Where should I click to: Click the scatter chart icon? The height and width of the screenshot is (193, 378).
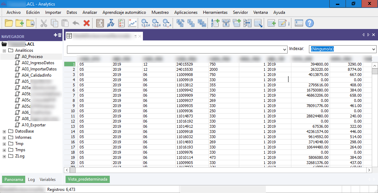tap(132, 23)
